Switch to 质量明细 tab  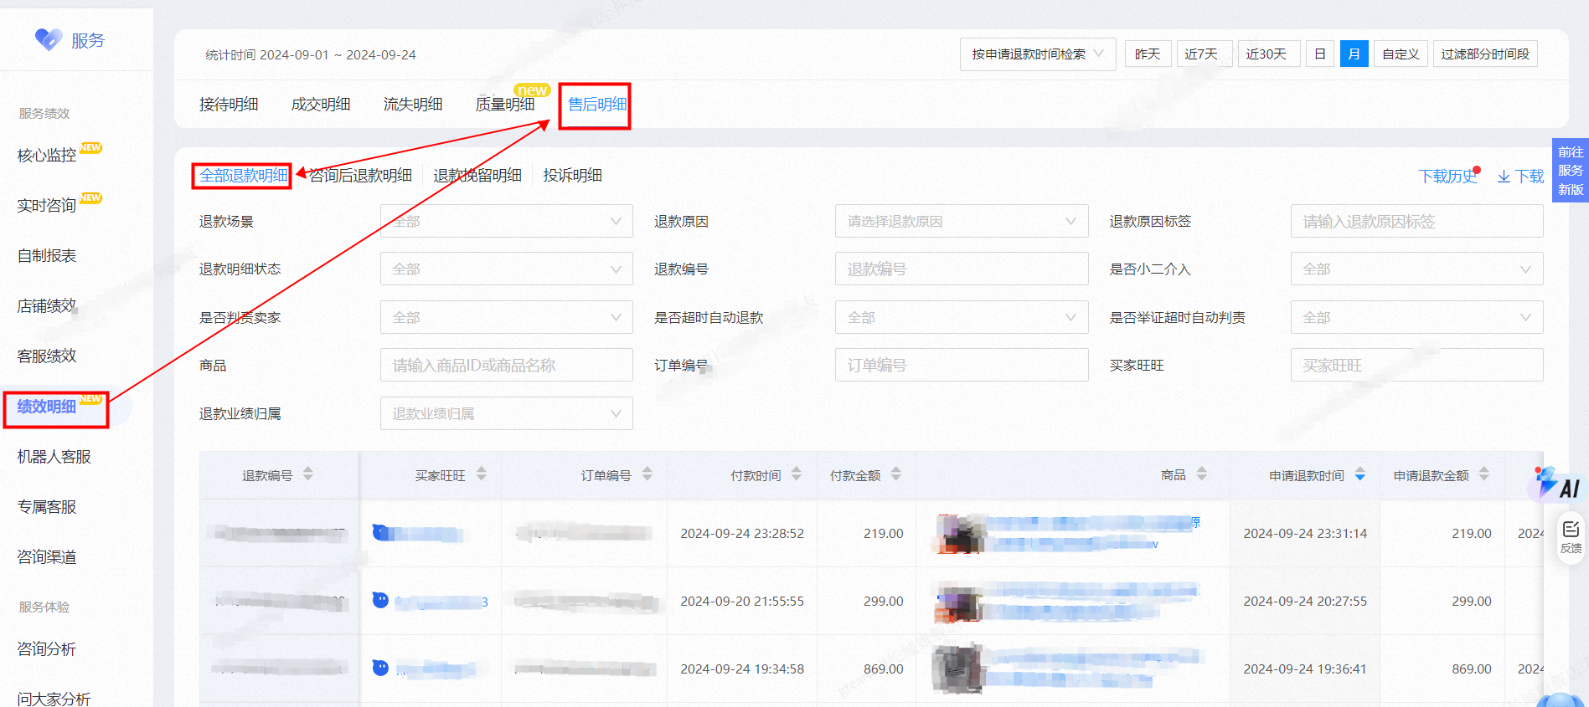point(505,105)
